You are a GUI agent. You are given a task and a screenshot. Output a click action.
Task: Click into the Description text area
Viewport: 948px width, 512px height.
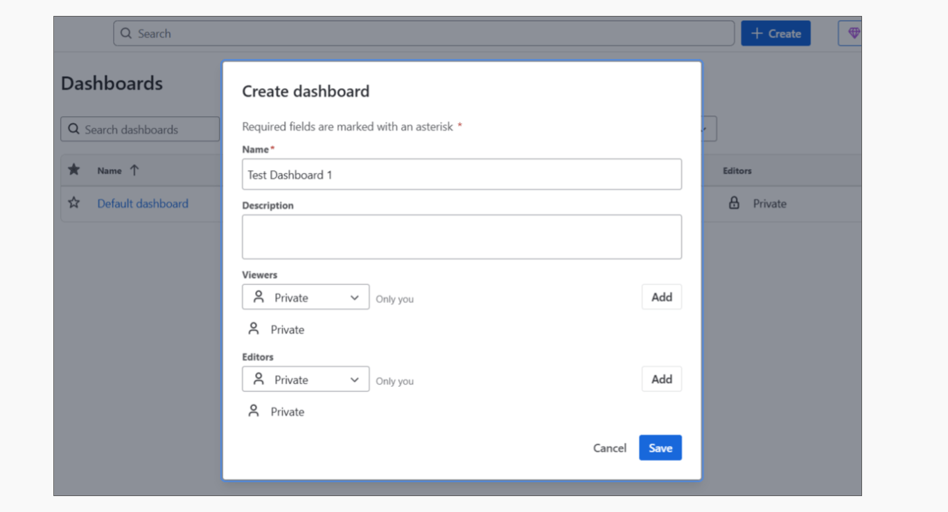click(462, 237)
